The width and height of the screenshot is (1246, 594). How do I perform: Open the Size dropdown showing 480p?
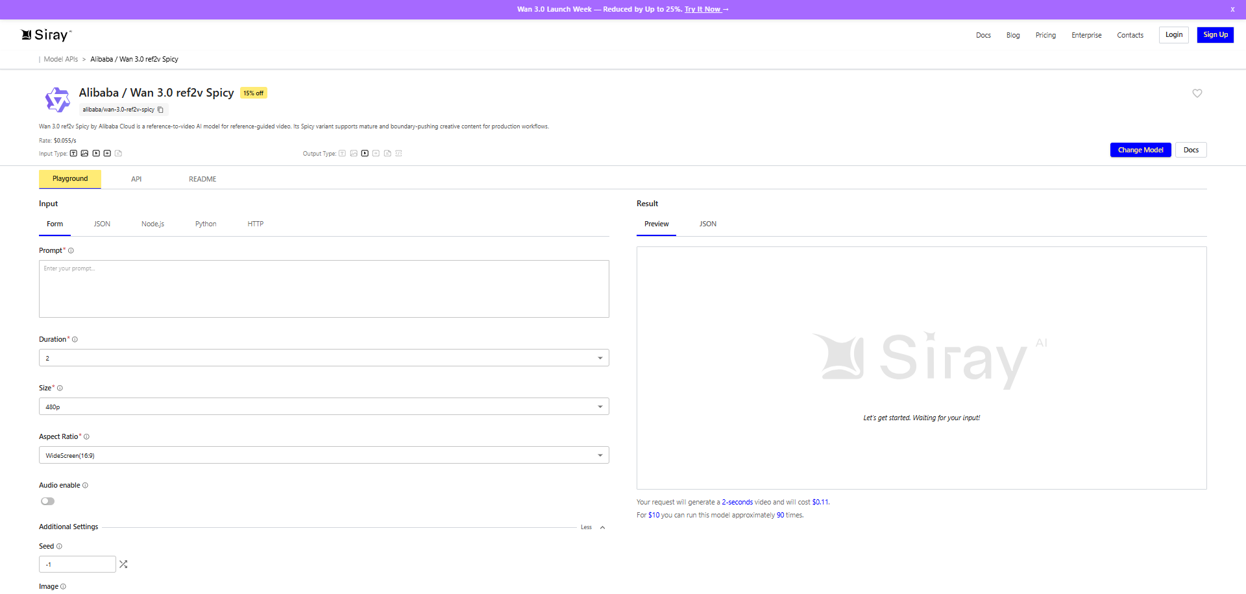(324, 407)
